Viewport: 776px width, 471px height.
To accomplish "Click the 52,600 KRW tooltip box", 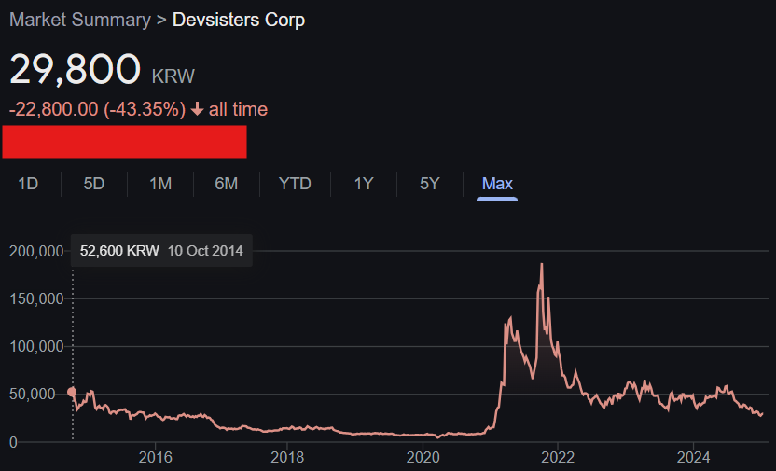I will click(x=162, y=250).
